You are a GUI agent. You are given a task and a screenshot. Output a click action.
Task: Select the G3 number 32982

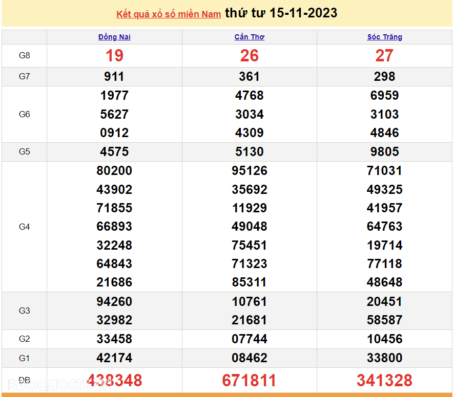click(x=114, y=320)
